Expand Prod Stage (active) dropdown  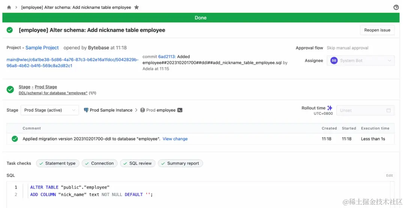(49, 110)
